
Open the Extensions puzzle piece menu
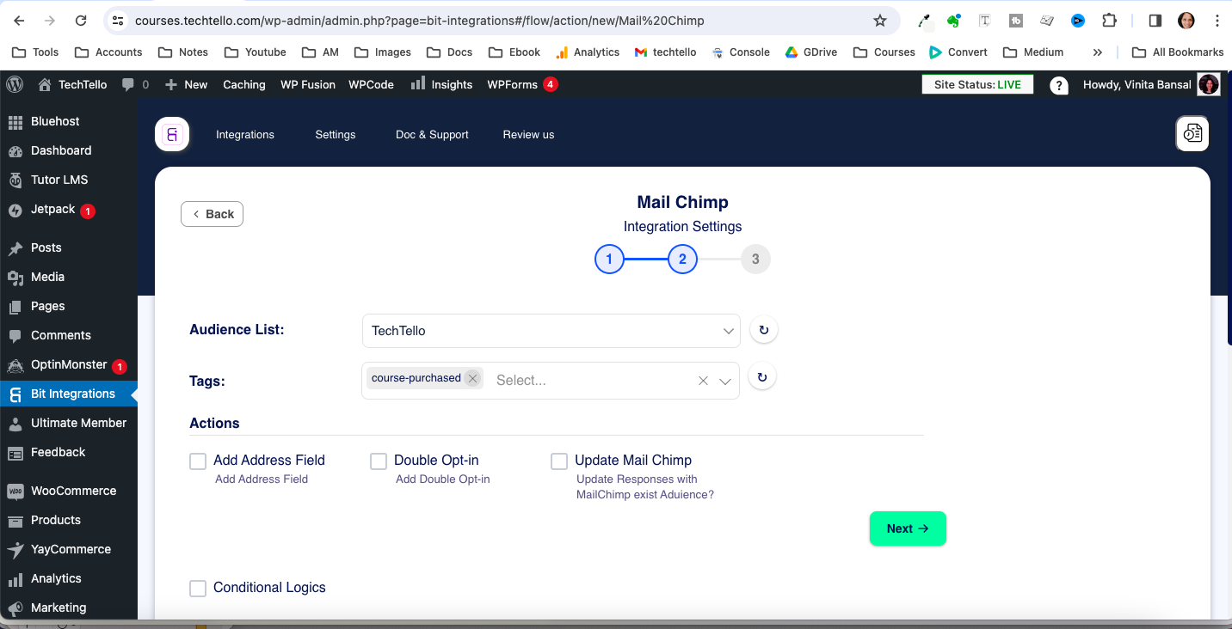coord(1109,21)
